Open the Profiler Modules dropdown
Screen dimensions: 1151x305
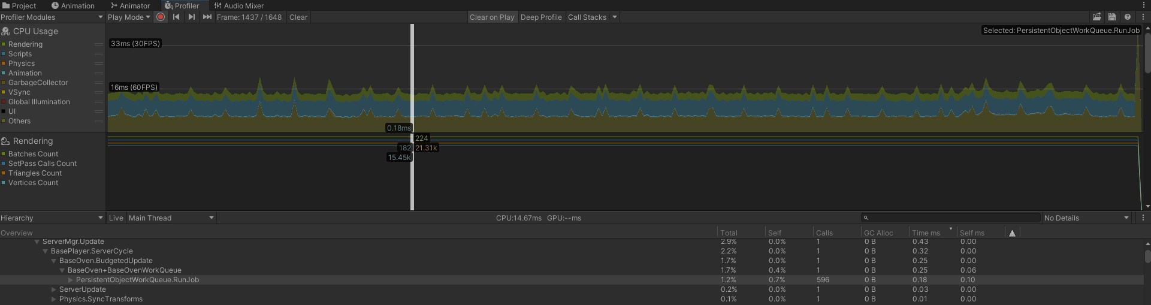pos(52,17)
